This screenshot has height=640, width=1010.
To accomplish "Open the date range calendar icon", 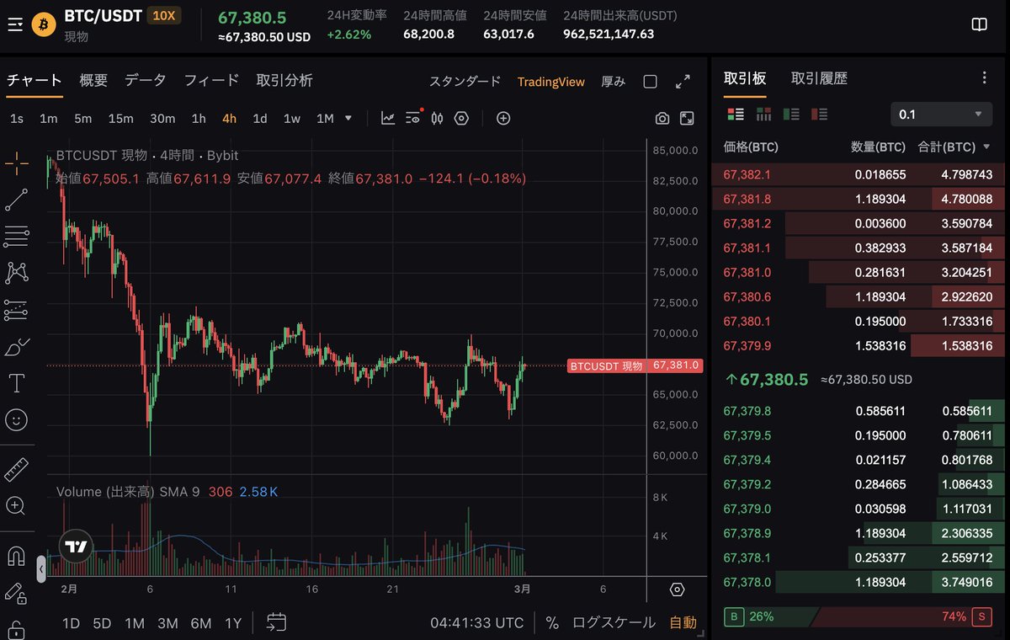I will pyautogui.click(x=276, y=623).
